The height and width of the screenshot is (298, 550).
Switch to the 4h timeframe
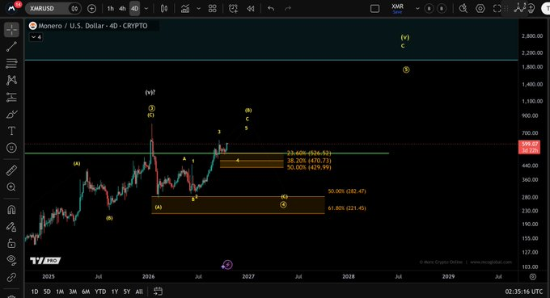pyautogui.click(x=122, y=8)
